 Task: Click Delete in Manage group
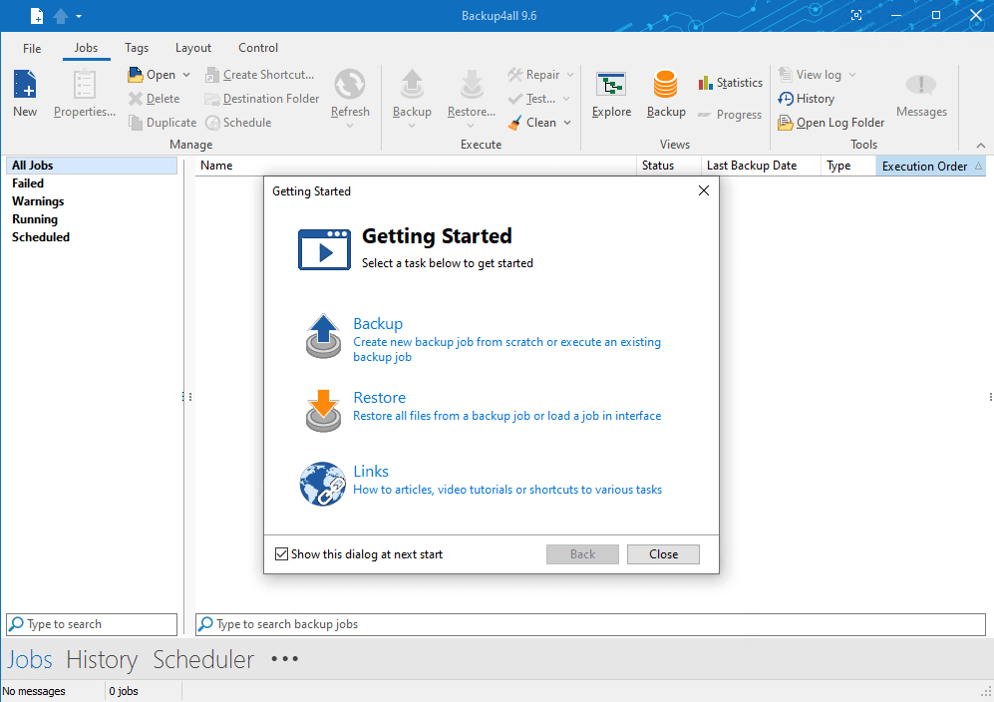tap(155, 99)
